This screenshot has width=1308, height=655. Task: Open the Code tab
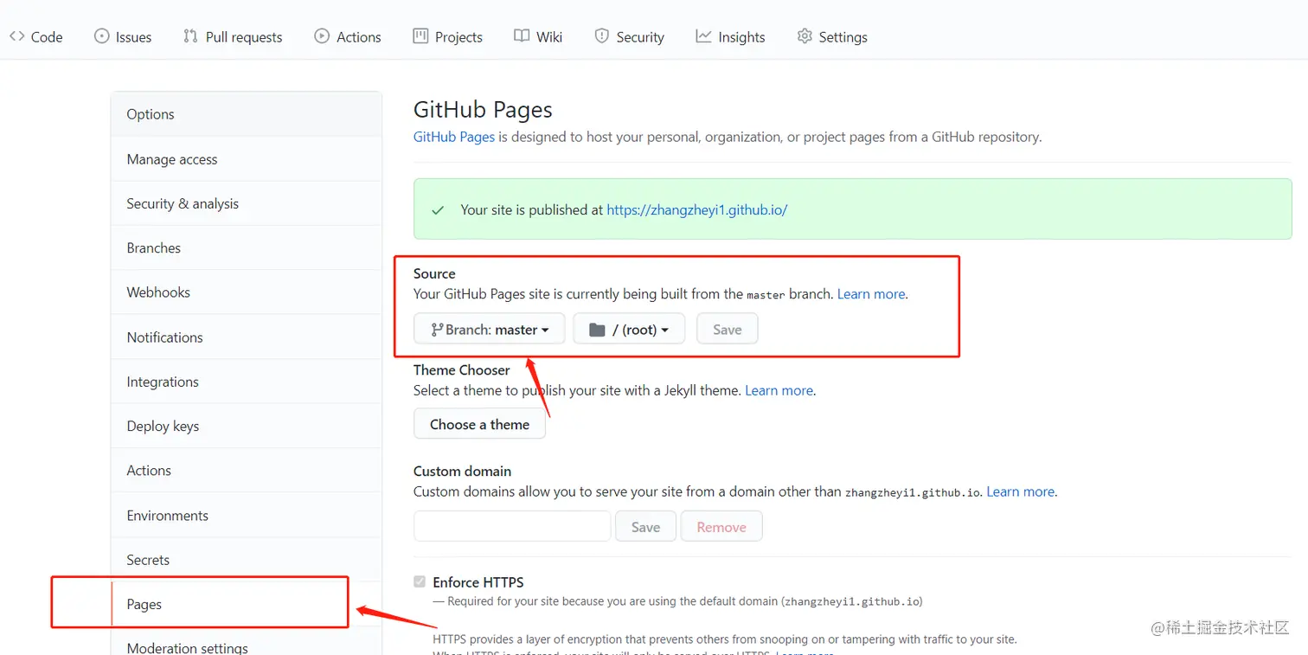pos(35,36)
